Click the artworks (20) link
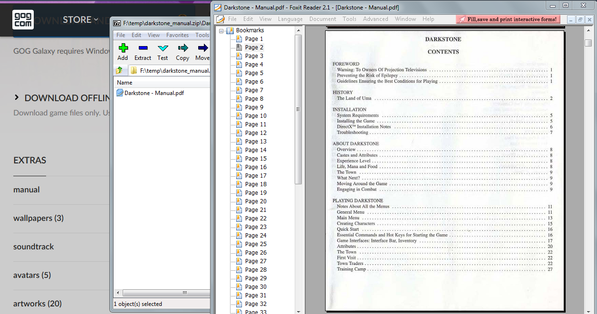 coord(38,304)
